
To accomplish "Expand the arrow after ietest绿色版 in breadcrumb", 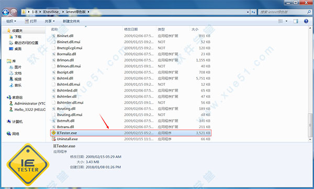I will tap(88, 12).
